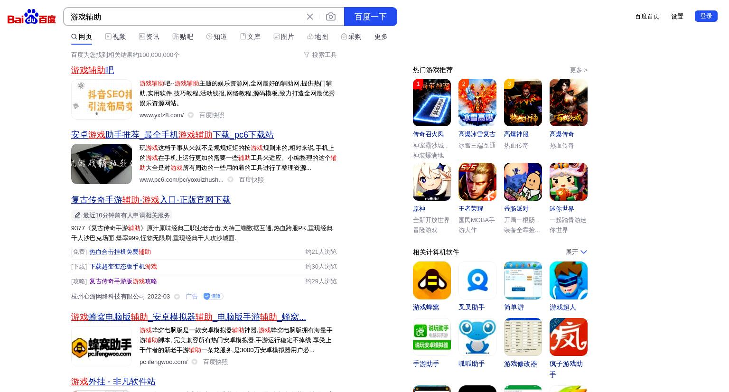Switch to the 资讯 tab

pyautogui.click(x=149, y=37)
